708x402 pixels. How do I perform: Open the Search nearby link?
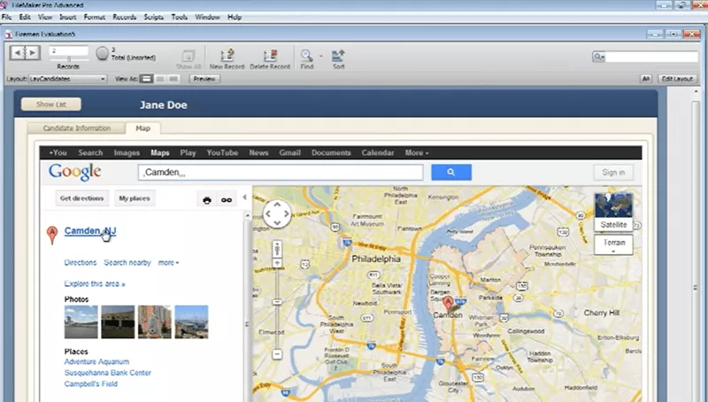(x=127, y=262)
